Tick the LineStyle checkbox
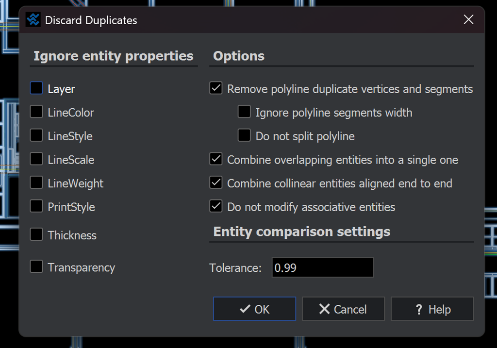The height and width of the screenshot is (348, 497). tap(36, 135)
